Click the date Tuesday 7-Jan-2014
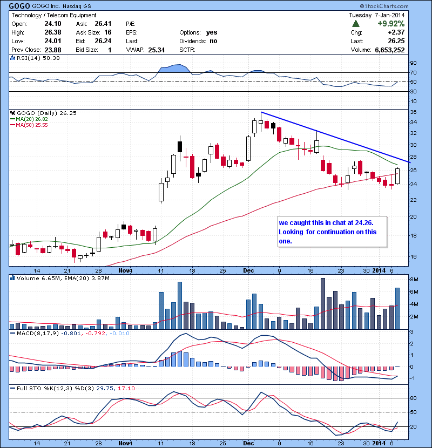432x448 pixels. 377,15
